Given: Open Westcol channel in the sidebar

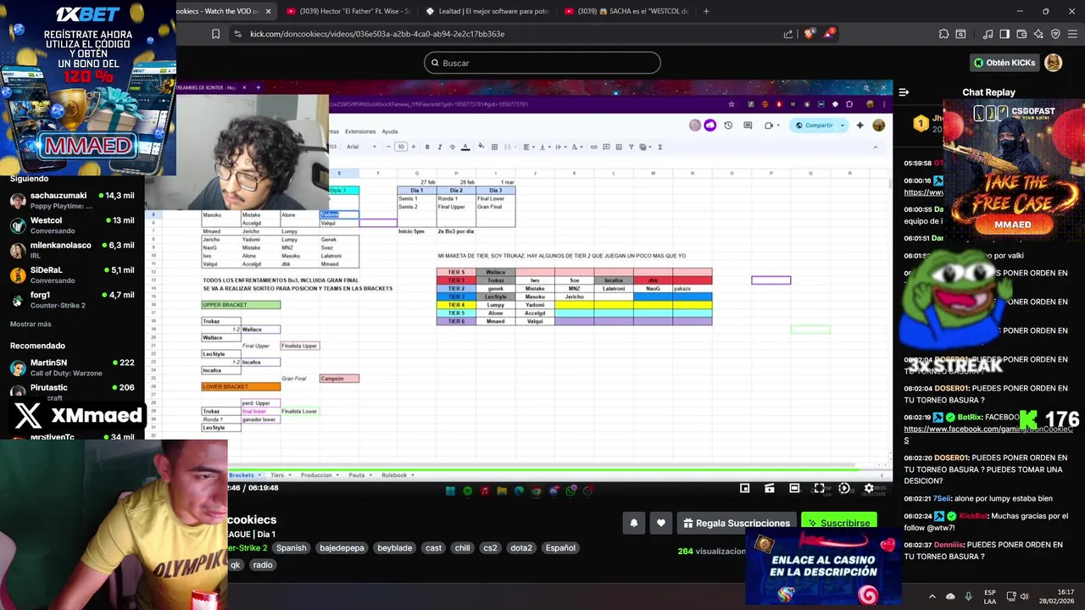Looking at the screenshot, I should pos(73,225).
